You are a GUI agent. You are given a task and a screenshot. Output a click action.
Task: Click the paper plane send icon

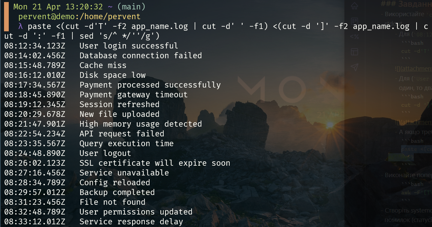coord(354,67)
